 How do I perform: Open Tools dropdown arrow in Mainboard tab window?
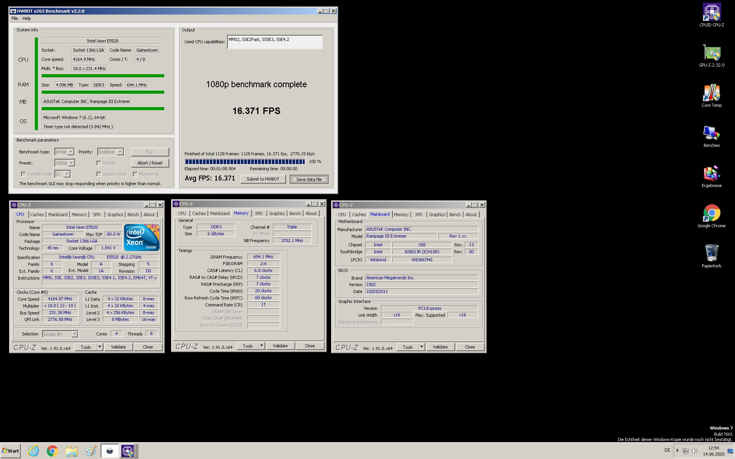pyautogui.click(x=422, y=347)
